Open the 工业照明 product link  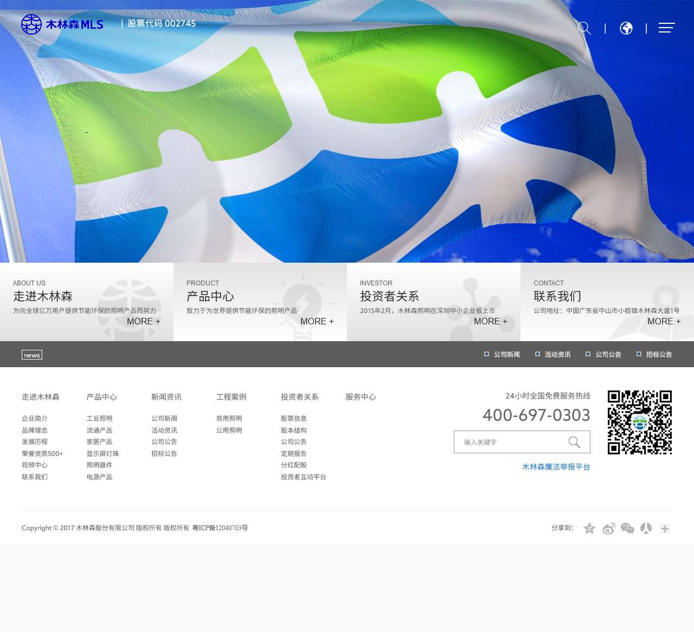coord(100,419)
